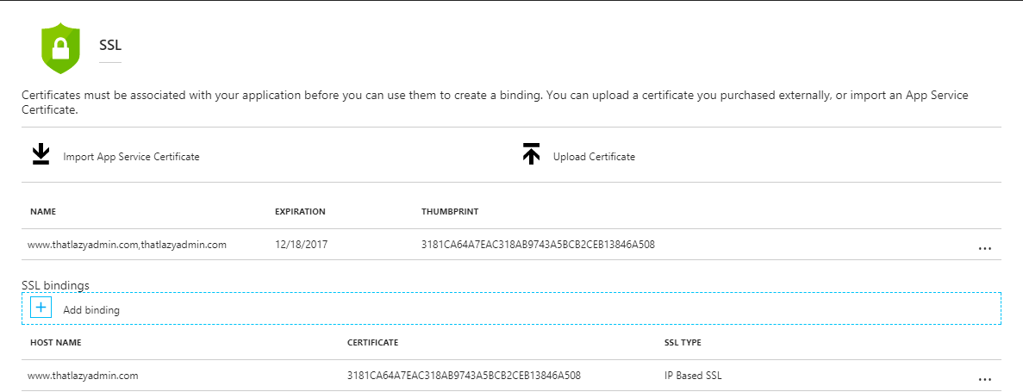Sort by the EXPIRATION column header
The height and width of the screenshot is (392, 1023).
(300, 212)
